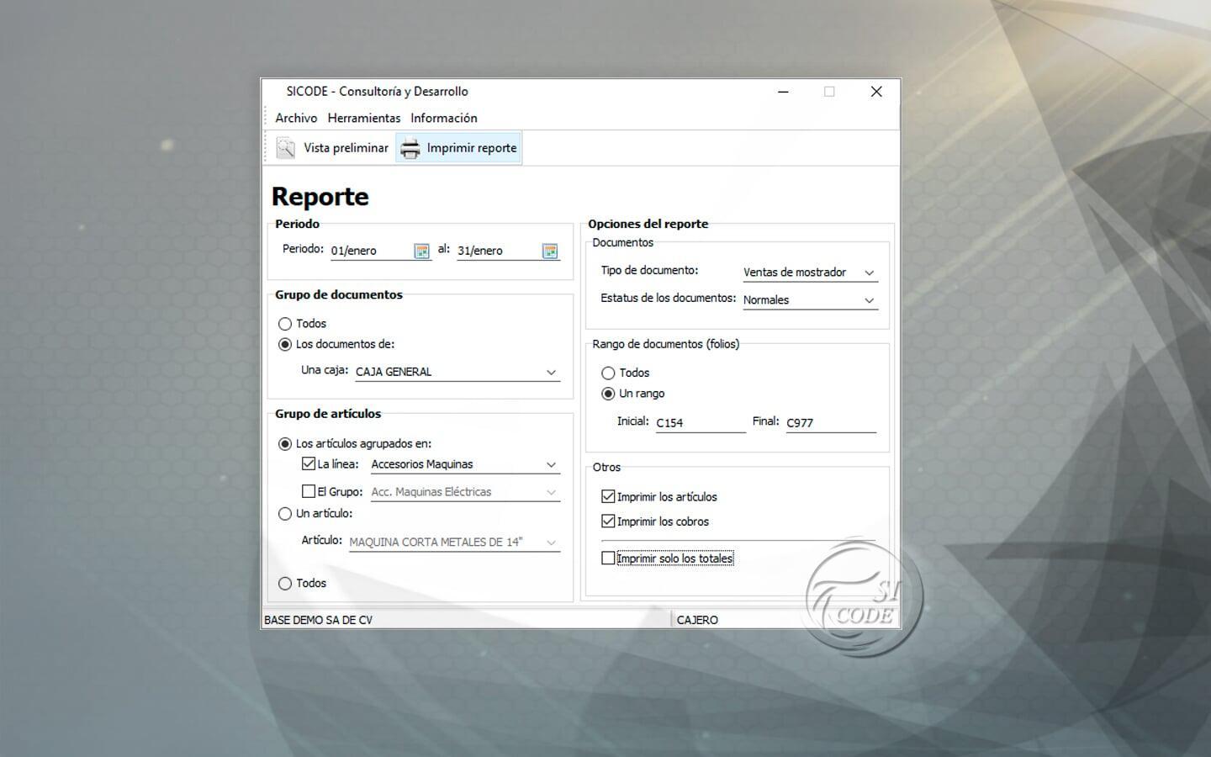1211x757 pixels.
Task: Open calendar picker for end date
Action: point(550,251)
